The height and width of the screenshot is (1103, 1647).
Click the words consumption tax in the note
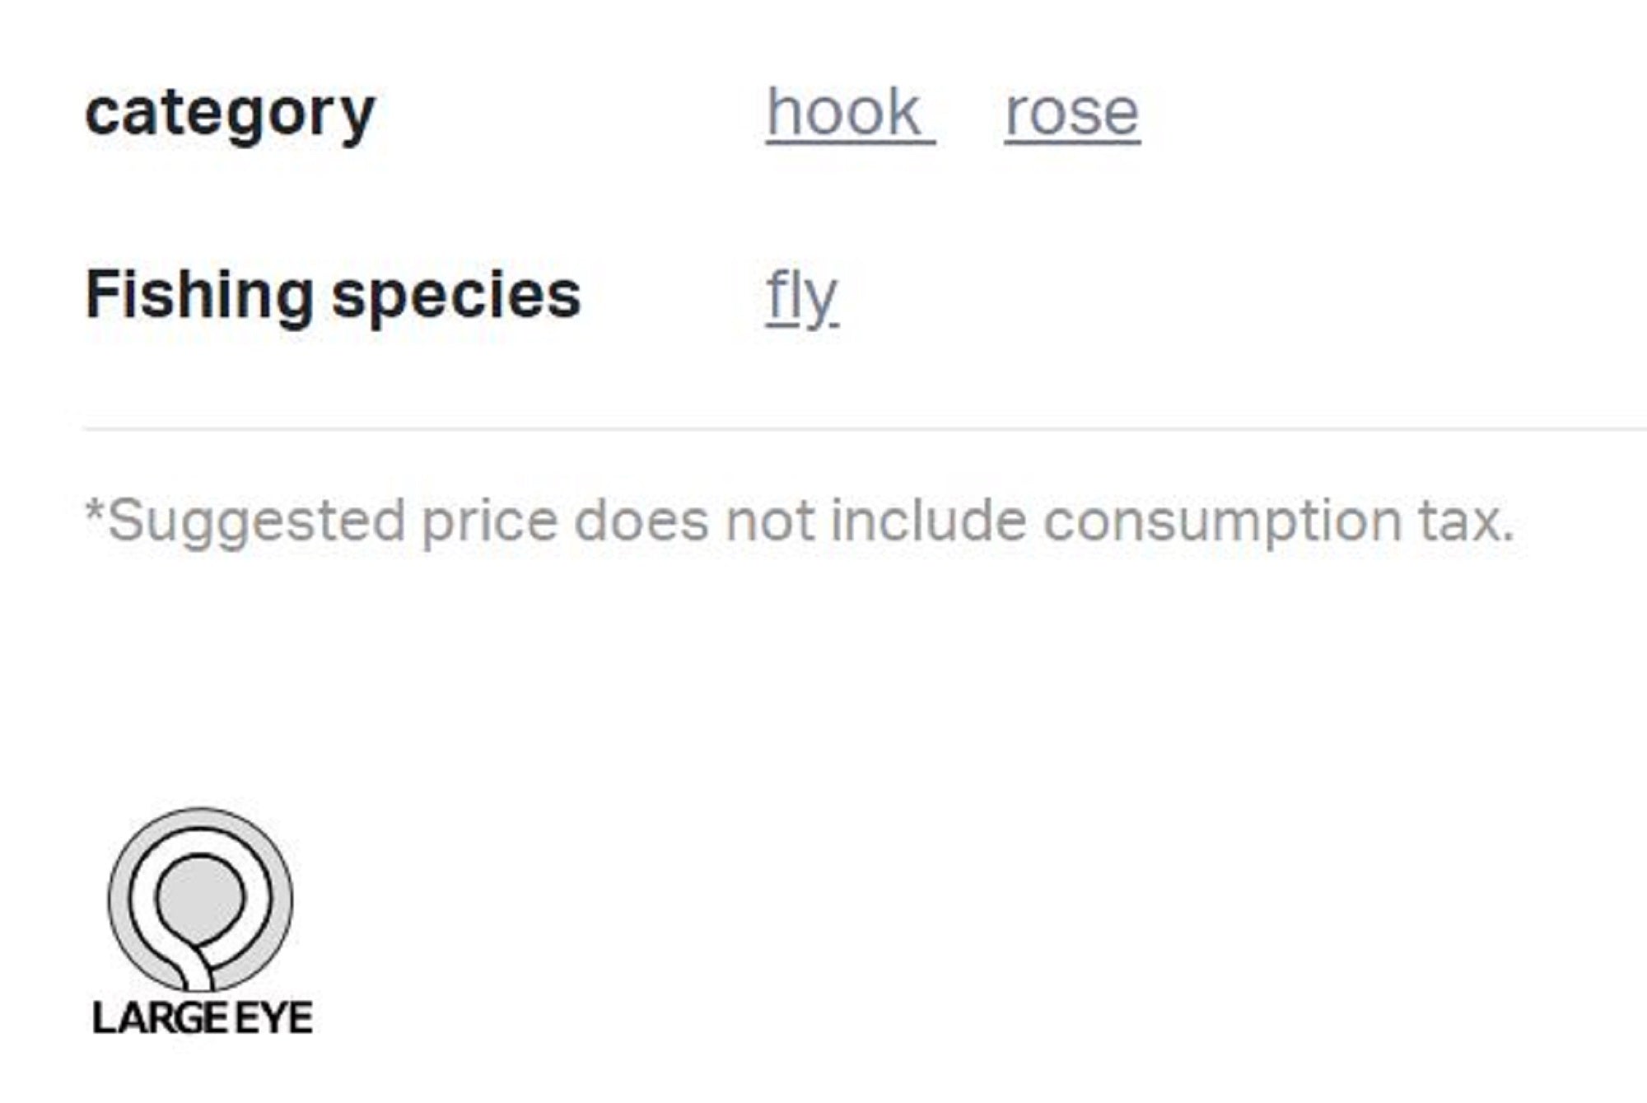tap(1278, 521)
